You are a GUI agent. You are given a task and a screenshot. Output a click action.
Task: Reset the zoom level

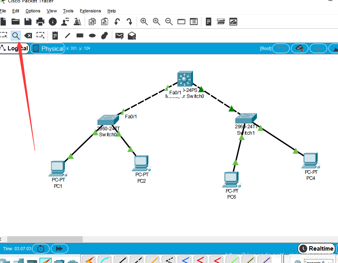pyautogui.click(x=157, y=22)
